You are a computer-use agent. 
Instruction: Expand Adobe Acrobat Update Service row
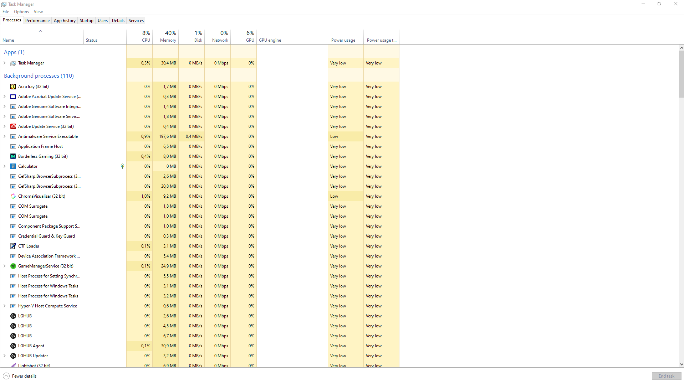[5, 97]
